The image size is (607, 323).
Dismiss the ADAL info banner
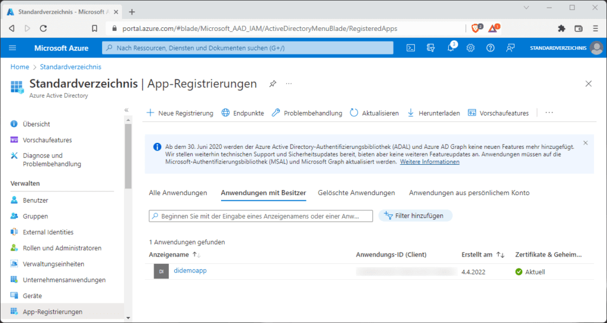[x=585, y=143]
